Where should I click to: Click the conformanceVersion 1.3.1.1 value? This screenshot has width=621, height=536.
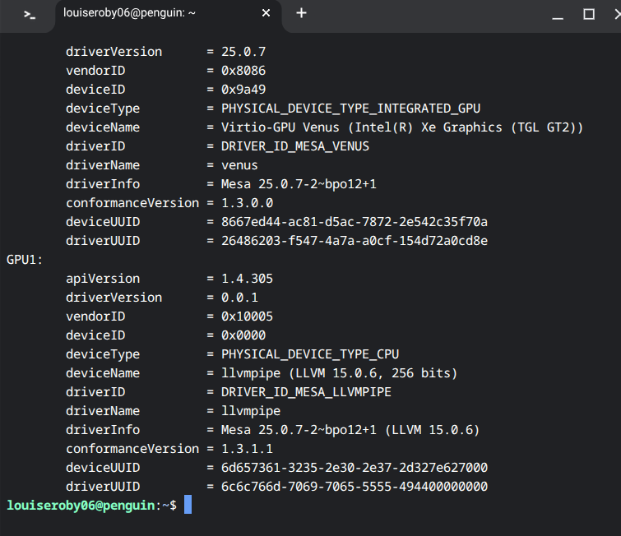coord(247,449)
